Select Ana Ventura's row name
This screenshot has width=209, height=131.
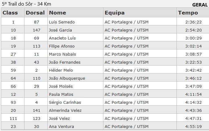point(61,126)
